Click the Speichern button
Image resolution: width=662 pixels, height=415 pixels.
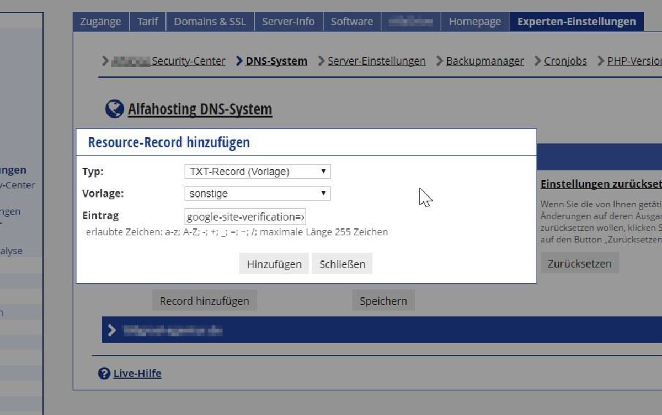(383, 301)
